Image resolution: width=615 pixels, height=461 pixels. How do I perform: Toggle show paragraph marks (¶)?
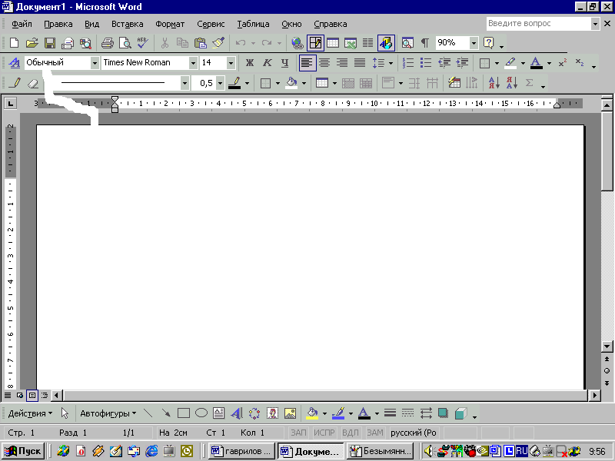(x=425, y=42)
